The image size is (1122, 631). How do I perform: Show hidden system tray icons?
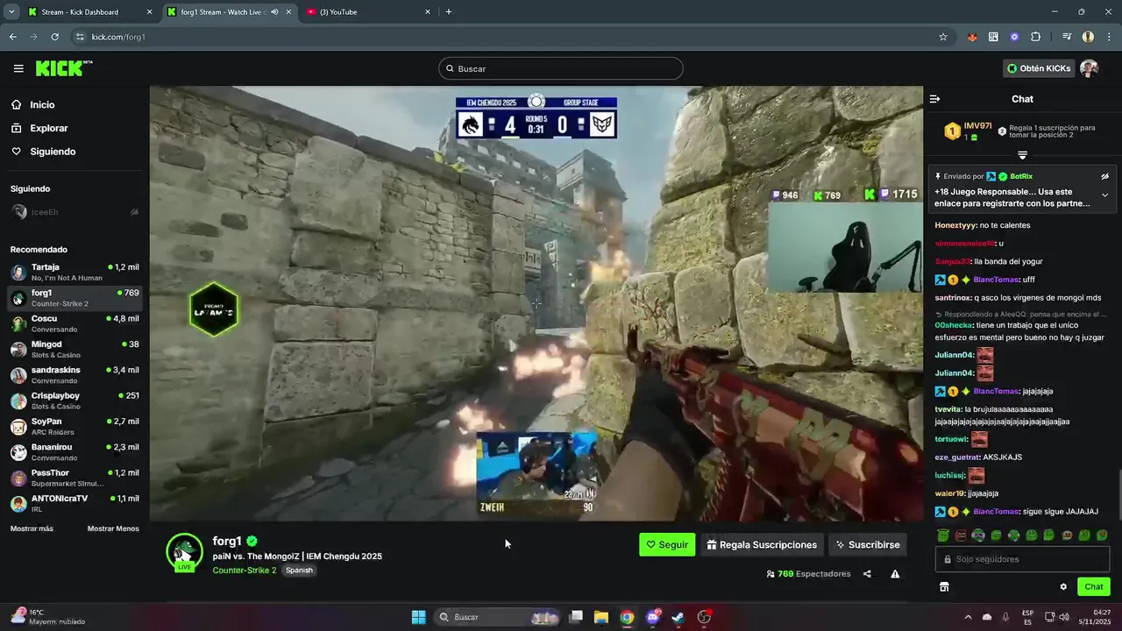(x=968, y=617)
